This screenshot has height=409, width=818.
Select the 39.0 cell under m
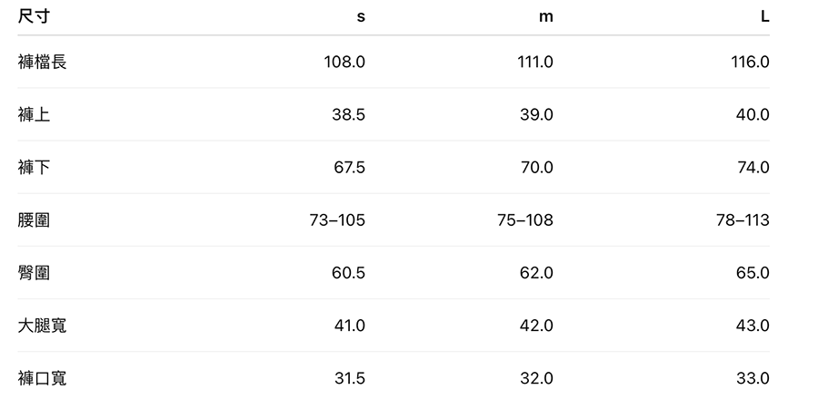[536, 114]
